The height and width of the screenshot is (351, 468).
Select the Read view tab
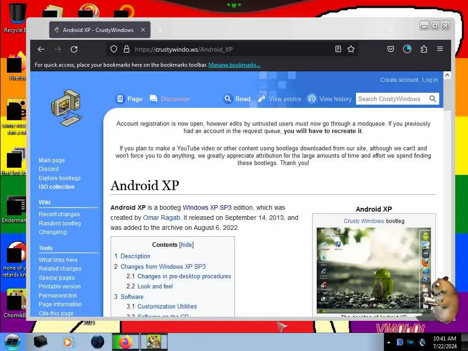pos(237,99)
